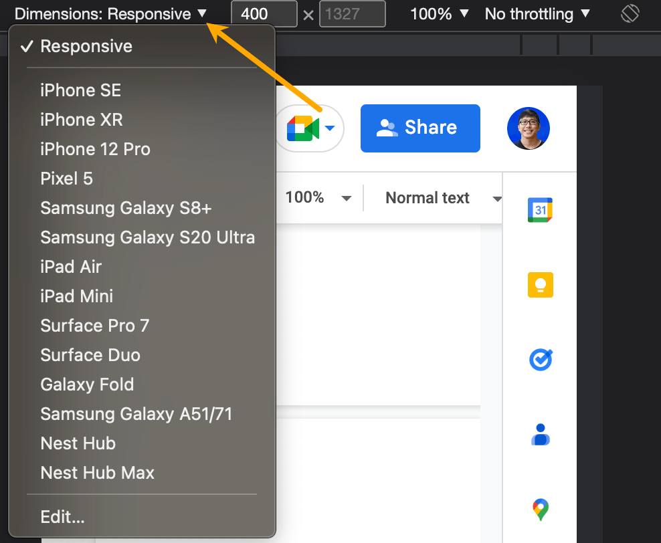
Task: Choose Edit... to customize device list
Action: (62, 517)
